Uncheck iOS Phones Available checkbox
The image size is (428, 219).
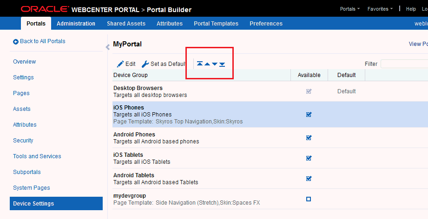[x=309, y=115]
